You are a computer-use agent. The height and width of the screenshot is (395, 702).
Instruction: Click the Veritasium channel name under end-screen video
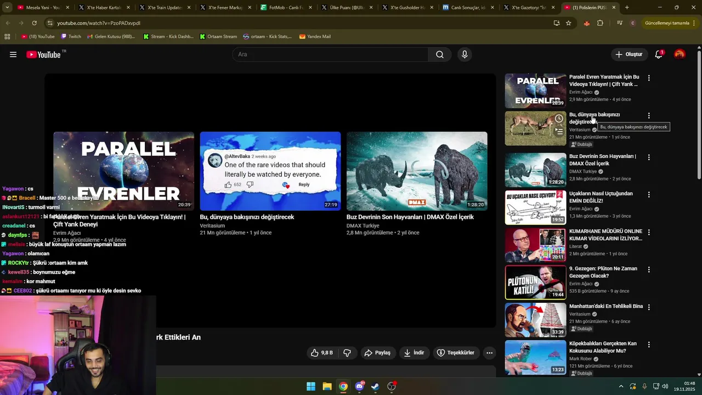tap(212, 225)
